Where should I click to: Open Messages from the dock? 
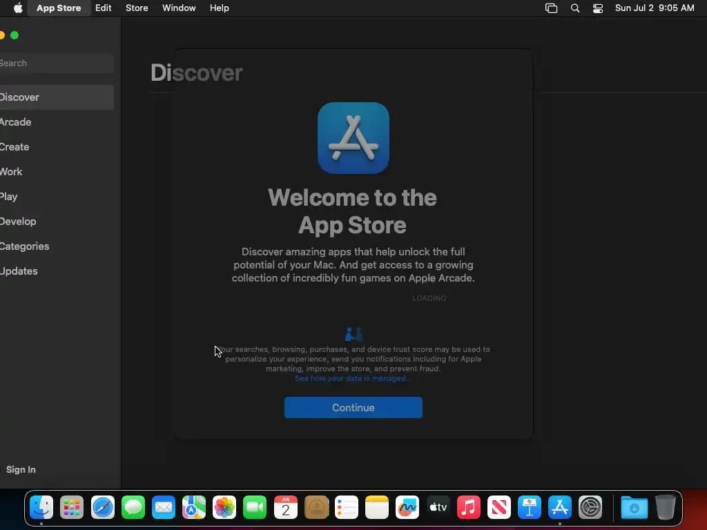click(133, 507)
